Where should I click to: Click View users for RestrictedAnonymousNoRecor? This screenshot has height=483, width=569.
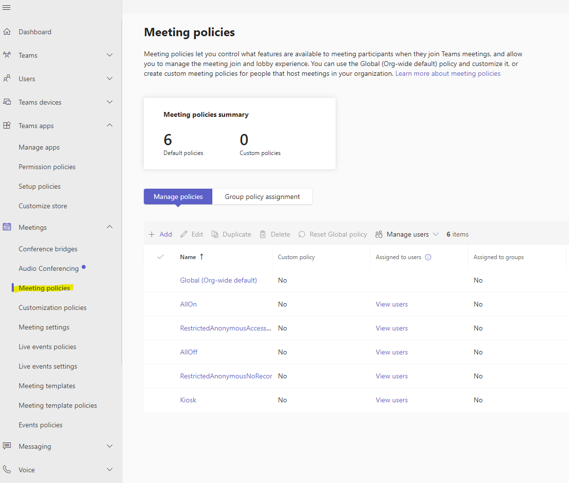click(x=391, y=376)
